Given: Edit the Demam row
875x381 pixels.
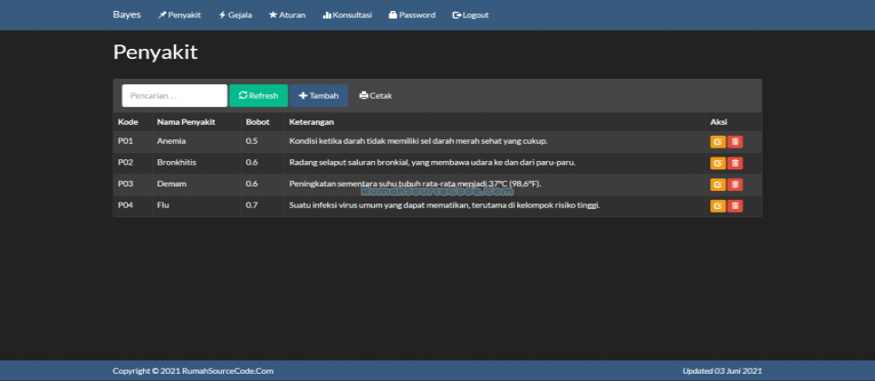Looking at the screenshot, I should 717,184.
